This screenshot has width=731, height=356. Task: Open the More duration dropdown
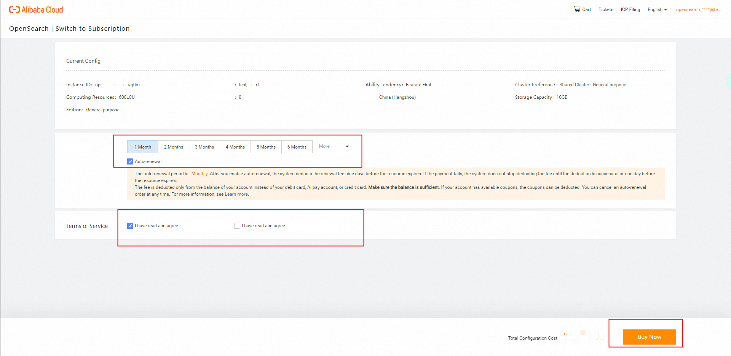point(335,147)
